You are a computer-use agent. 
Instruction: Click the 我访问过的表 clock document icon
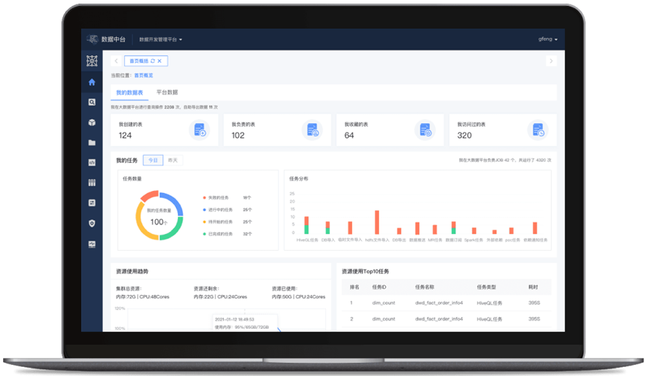point(538,130)
